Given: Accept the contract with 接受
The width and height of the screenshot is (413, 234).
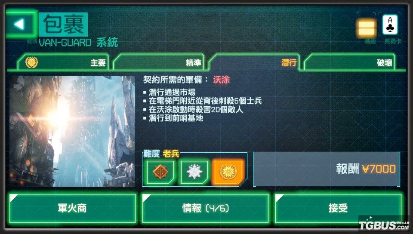Looking at the screenshot, I should pos(338,208).
